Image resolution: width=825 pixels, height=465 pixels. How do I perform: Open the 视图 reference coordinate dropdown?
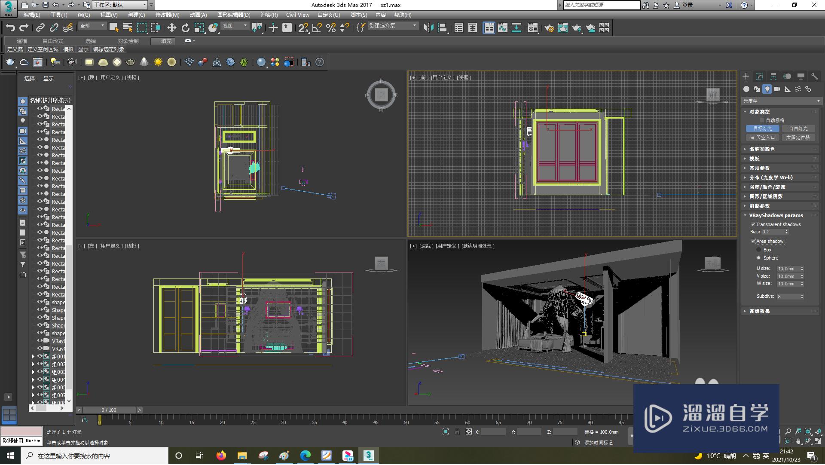point(235,26)
